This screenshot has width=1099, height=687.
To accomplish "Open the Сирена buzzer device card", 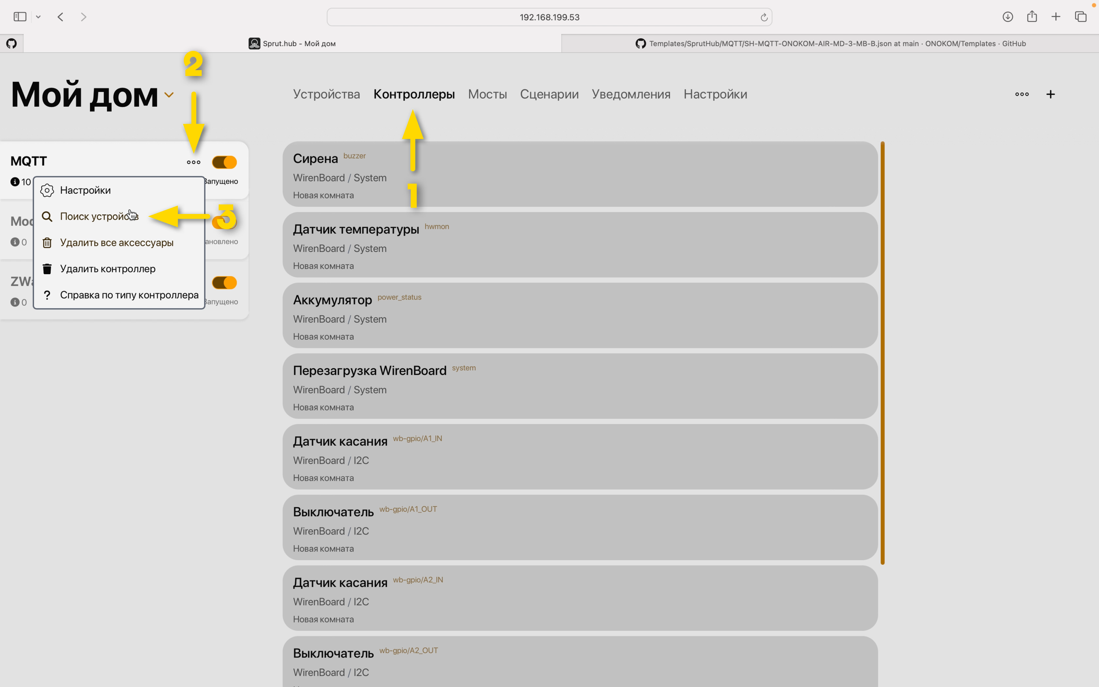I will click(580, 174).
